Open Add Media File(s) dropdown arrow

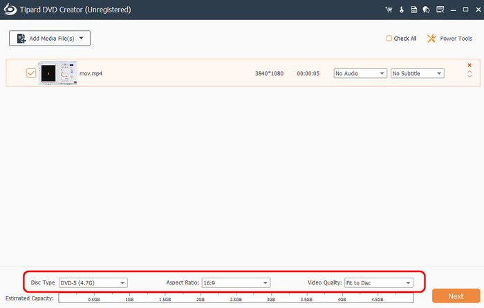click(x=81, y=38)
